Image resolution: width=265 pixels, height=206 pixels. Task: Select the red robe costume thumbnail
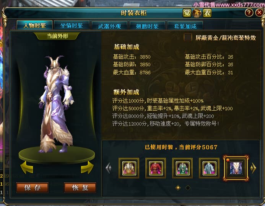156,168
